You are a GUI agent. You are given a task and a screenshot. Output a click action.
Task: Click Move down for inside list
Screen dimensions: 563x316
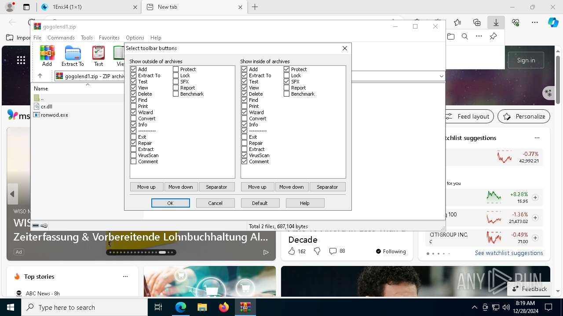pos(292,187)
